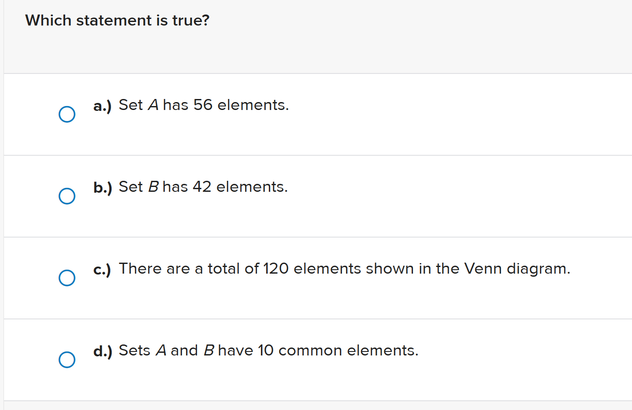
Task: Select the radio button for option c
Action: 67,278
